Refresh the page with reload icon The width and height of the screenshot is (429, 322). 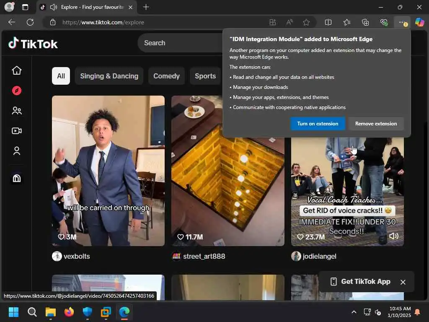[30, 22]
